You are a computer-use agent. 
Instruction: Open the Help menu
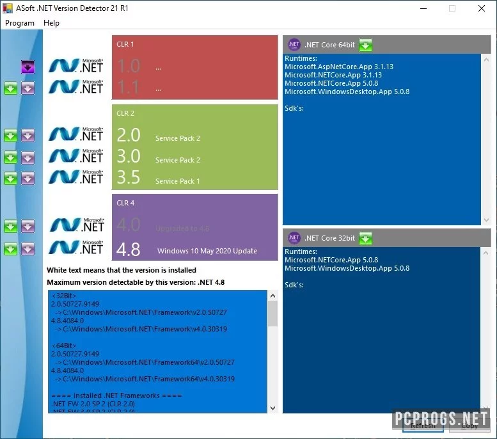tap(51, 23)
